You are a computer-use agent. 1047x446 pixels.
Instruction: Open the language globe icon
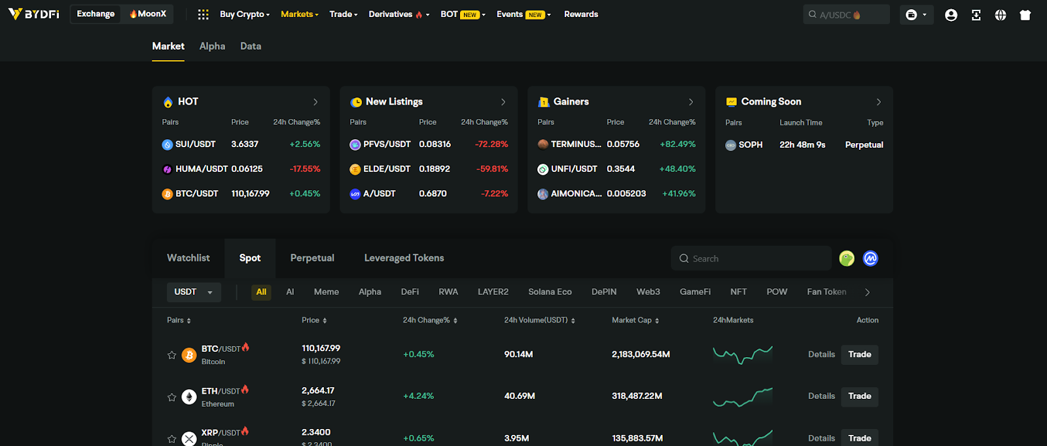pyautogui.click(x=1001, y=14)
